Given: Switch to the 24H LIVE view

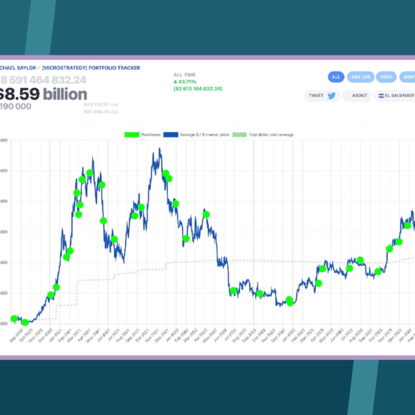Looking at the screenshot, I should [x=360, y=77].
